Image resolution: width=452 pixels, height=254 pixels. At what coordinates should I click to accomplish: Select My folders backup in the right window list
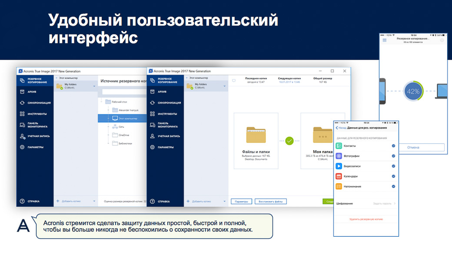(206, 86)
